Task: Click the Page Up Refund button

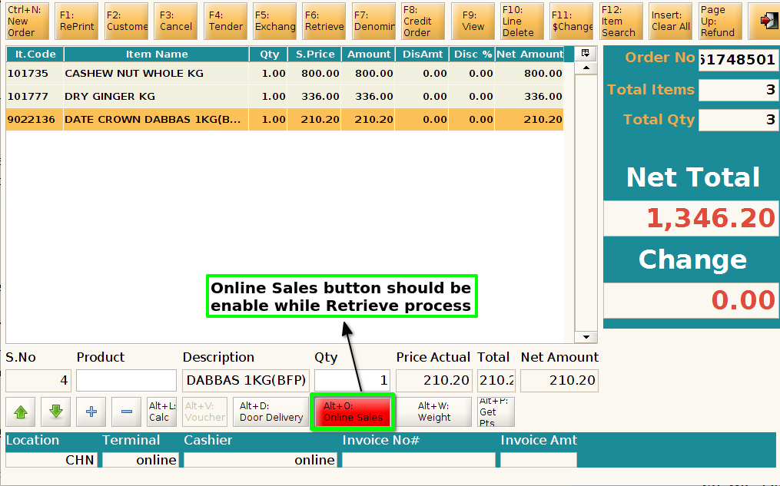Action: point(720,21)
